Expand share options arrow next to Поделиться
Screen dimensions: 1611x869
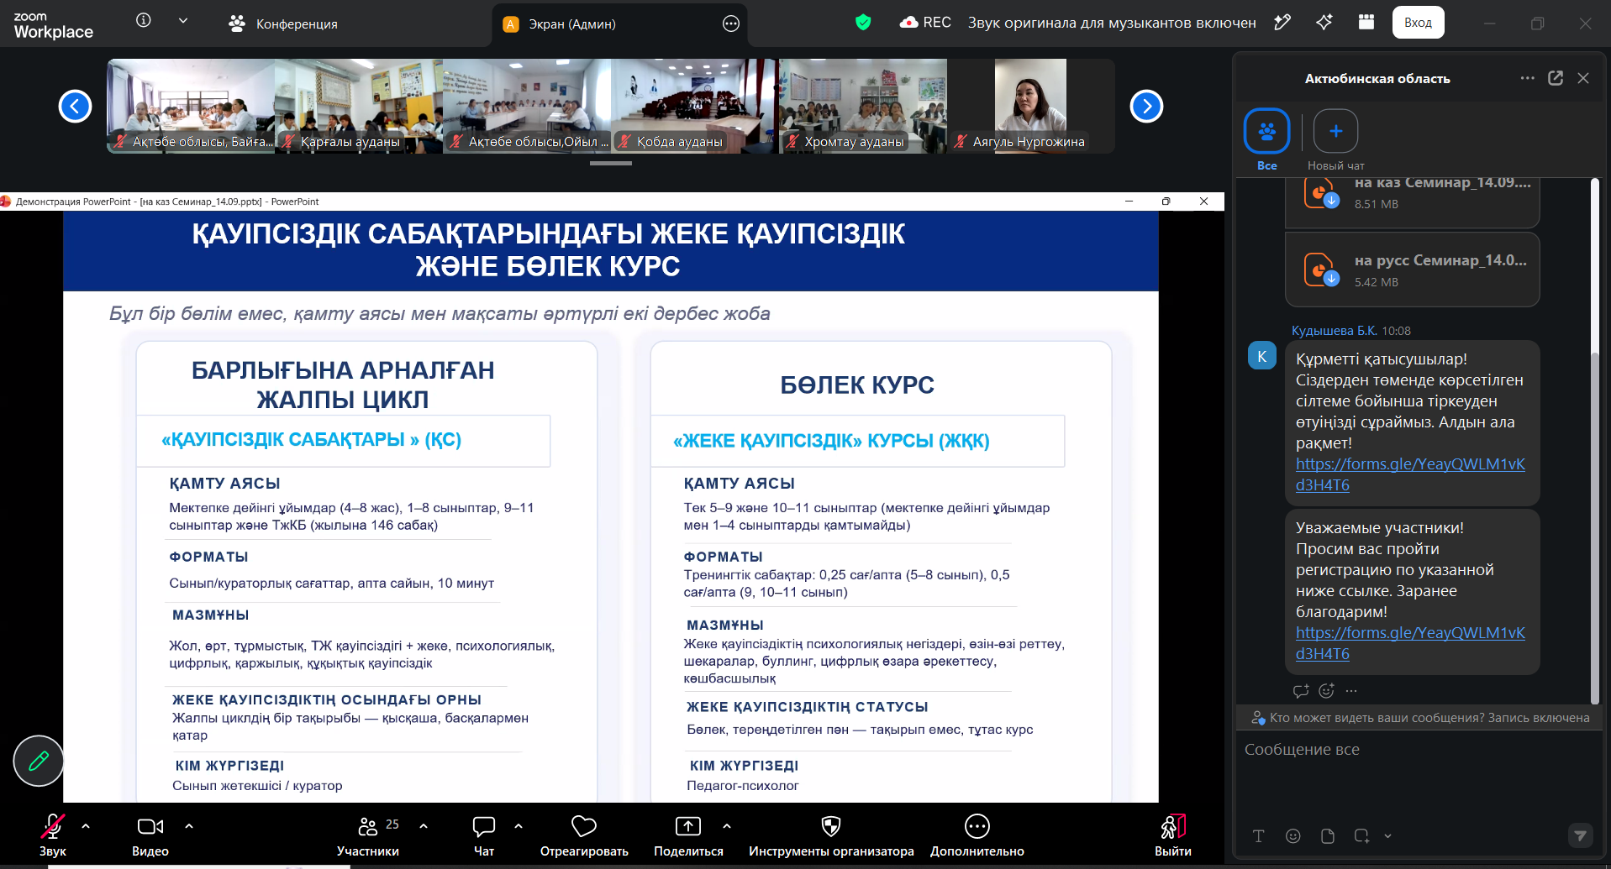point(727,826)
